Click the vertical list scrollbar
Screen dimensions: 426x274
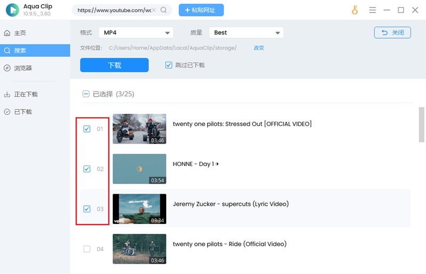[x=421, y=124]
